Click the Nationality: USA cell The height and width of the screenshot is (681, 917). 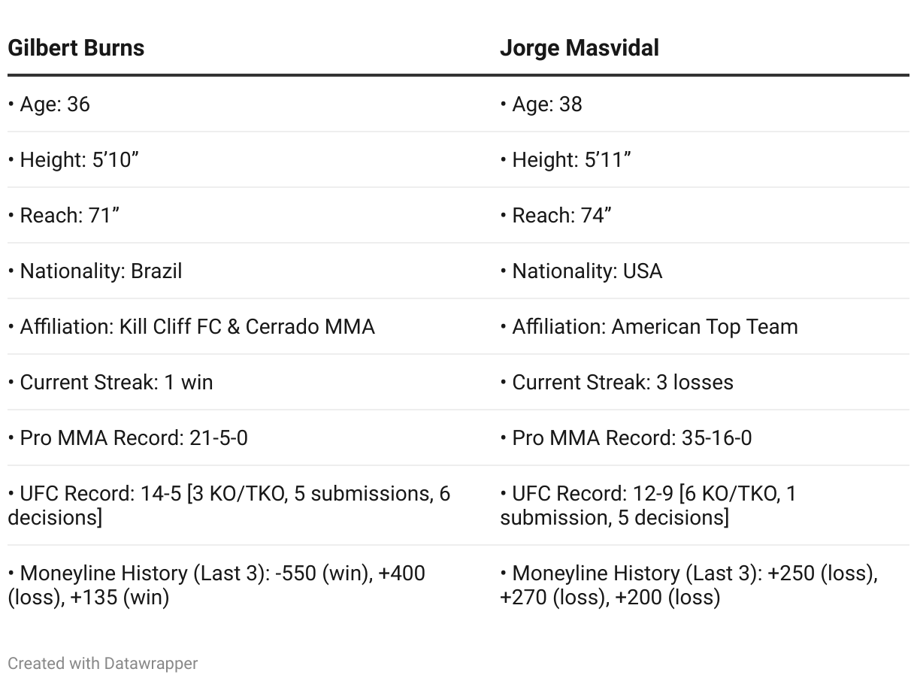pyautogui.click(x=704, y=271)
